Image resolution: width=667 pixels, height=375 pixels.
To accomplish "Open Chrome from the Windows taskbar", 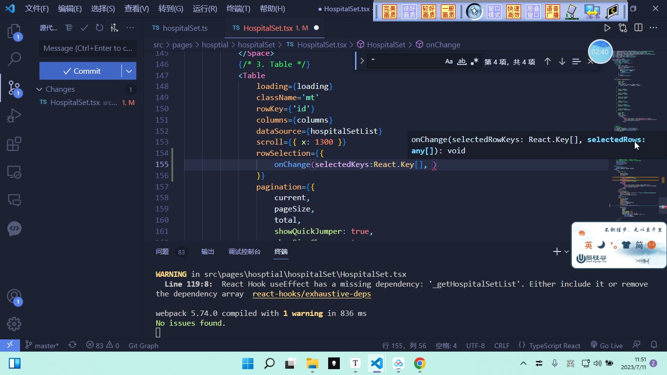I will click(419, 363).
